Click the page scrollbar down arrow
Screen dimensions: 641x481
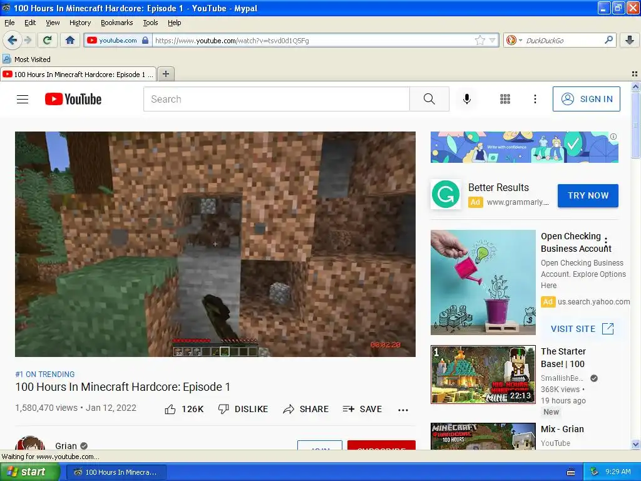pos(635,444)
